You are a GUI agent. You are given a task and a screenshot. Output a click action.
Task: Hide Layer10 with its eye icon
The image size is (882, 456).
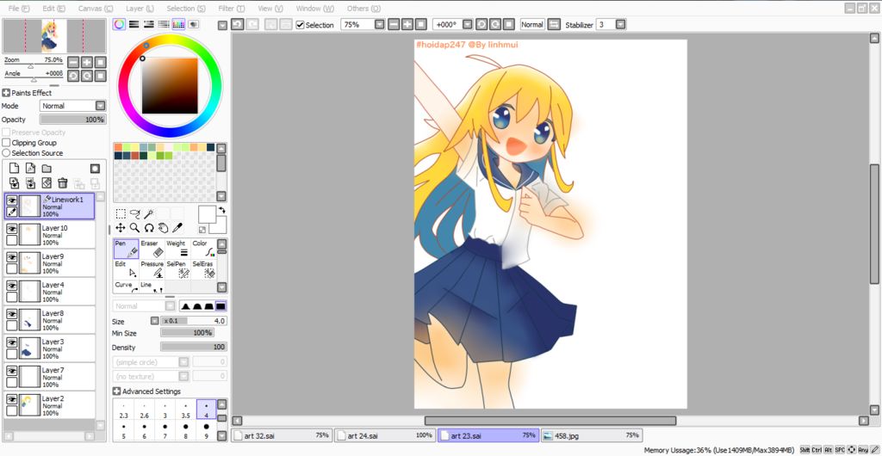coord(11,229)
